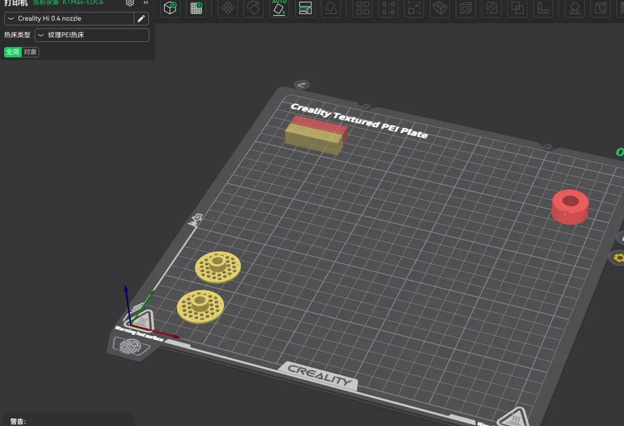Select the Scale tool in the toolbar
The width and height of the screenshot is (624, 426).
[414, 8]
